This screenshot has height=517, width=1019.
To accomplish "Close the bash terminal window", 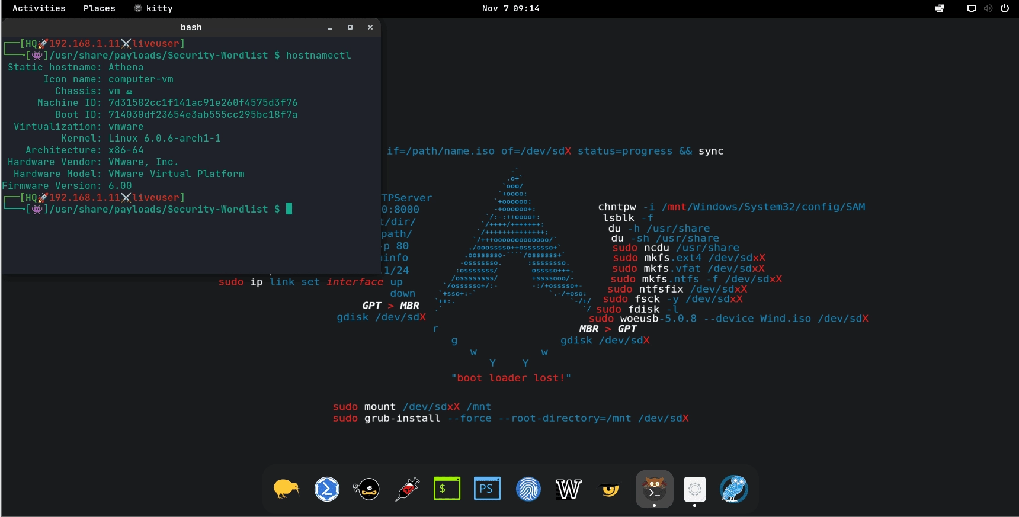I will [x=370, y=27].
